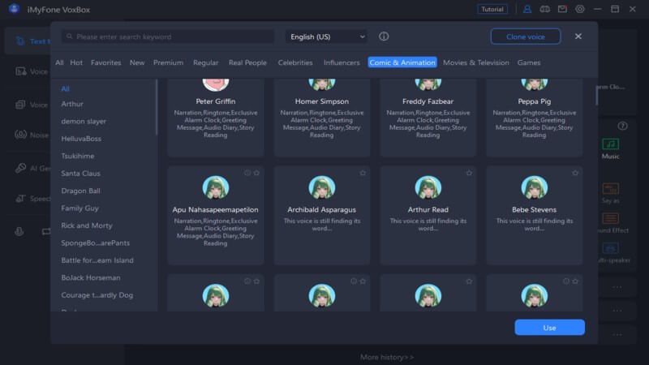Switch to the Premium tab
The height and width of the screenshot is (365, 649).
pyautogui.click(x=168, y=62)
